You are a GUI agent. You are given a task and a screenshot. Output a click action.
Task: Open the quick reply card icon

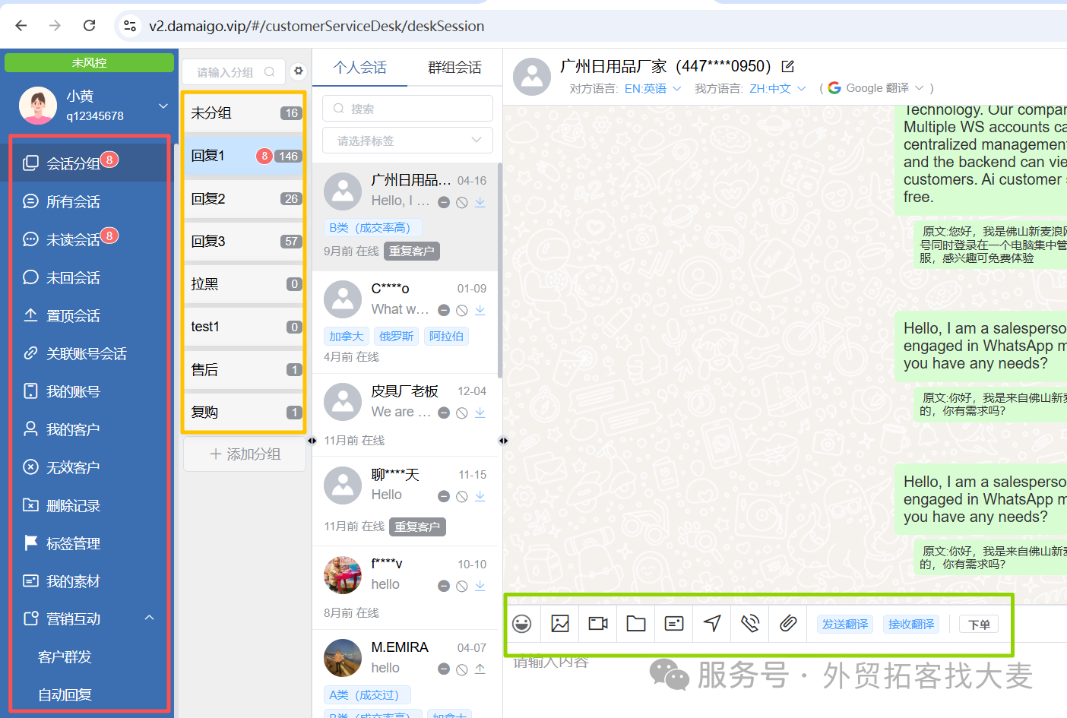674,624
